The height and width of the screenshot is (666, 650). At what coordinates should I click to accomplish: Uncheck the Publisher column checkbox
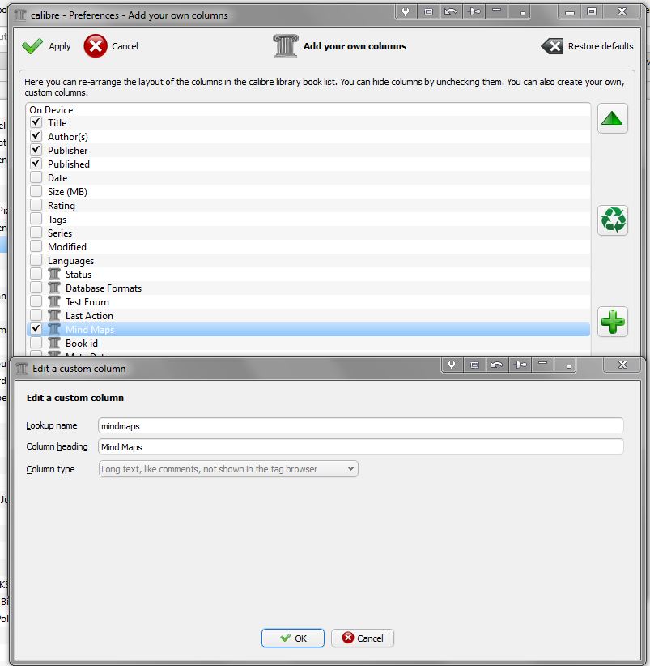pyautogui.click(x=36, y=150)
